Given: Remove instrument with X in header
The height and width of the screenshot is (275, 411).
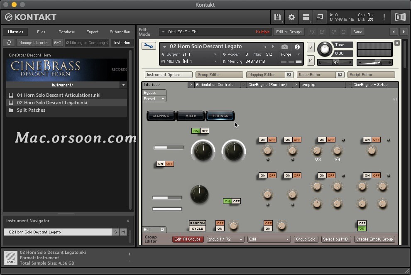Looking at the screenshot, I should point(397,43).
